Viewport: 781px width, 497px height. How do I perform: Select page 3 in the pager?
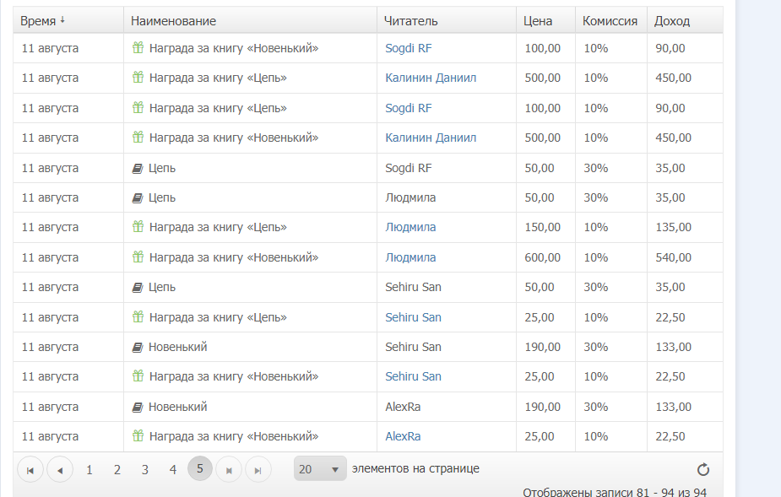pyautogui.click(x=145, y=469)
